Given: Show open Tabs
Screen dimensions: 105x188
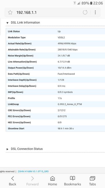Looking at the screenshot, I should tap(92, 181).
